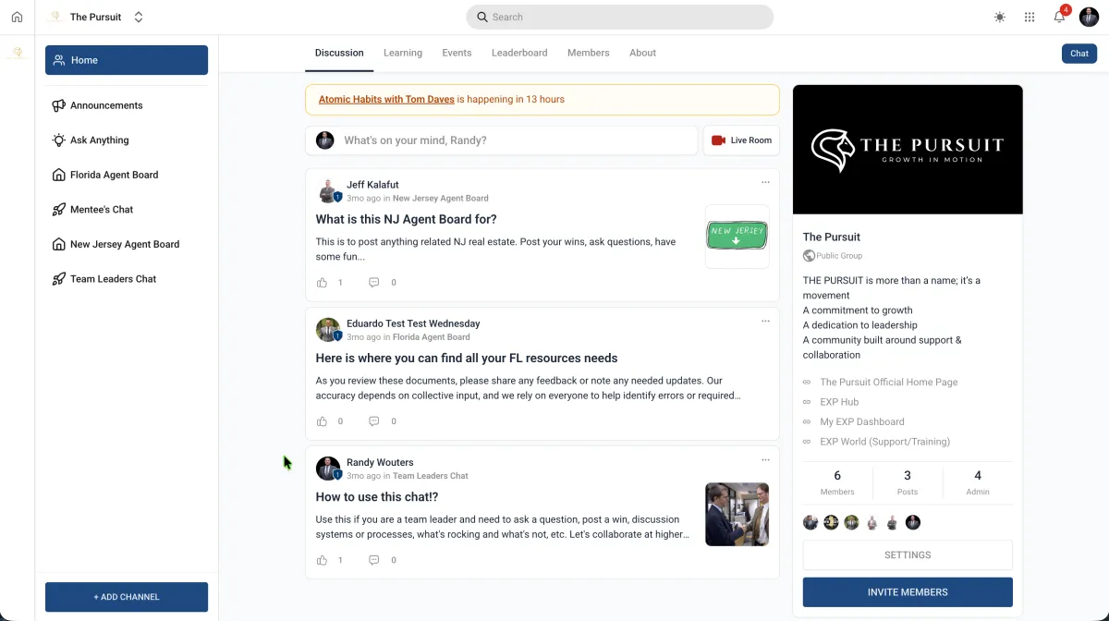Click INVITE MEMBERS button
Image resolution: width=1109 pixels, height=621 pixels.
pos(908,592)
